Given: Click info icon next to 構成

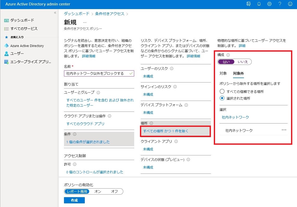Looking at the screenshot, I should 228,55.
